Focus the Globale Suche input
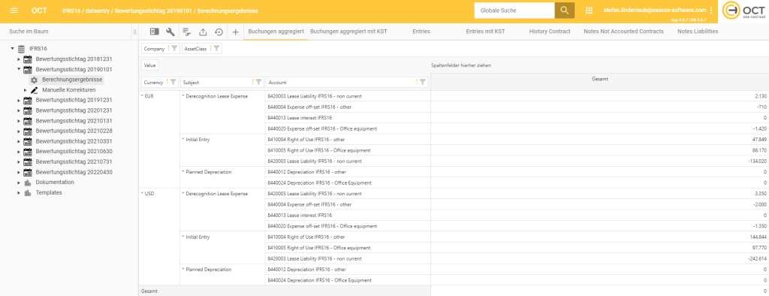Viewport: 769px width, 296px height. click(514, 11)
